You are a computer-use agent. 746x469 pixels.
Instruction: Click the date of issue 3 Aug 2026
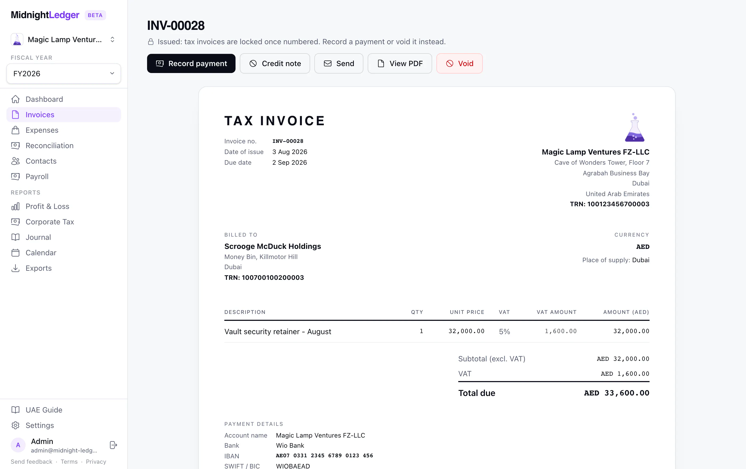point(290,152)
